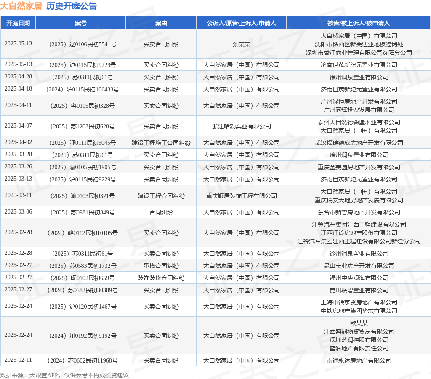Click cause 建设工程施工合同纠纷
The width and height of the screenshot is (431, 379).
(161, 143)
